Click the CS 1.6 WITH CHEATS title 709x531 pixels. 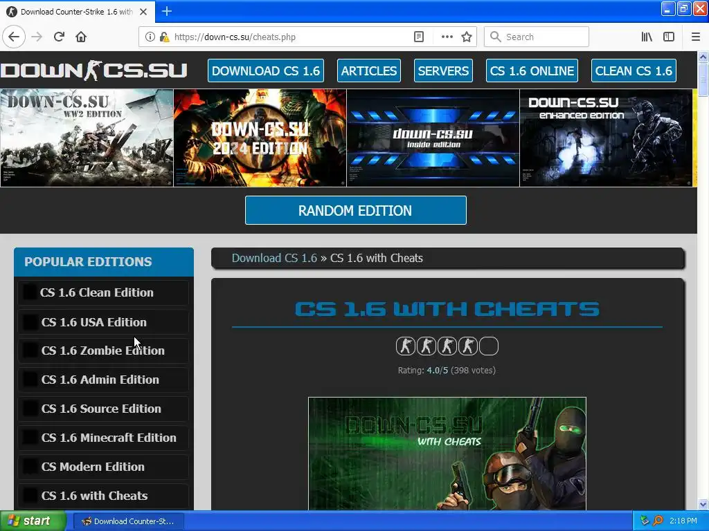[x=447, y=309]
